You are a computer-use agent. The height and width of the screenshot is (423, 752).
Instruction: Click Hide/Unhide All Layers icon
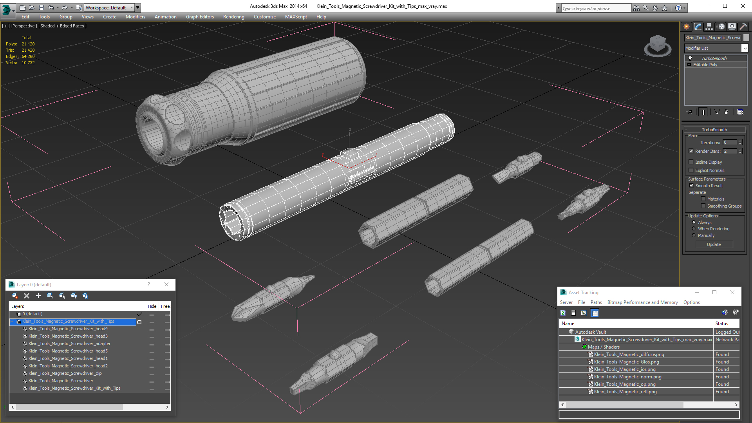pyautogui.click(x=74, y=296)
